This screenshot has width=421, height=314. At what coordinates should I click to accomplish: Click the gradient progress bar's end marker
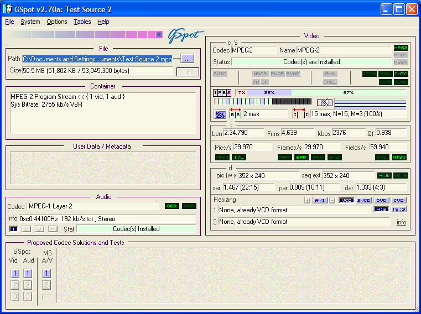pyautogui.click(x=159, y=35)
